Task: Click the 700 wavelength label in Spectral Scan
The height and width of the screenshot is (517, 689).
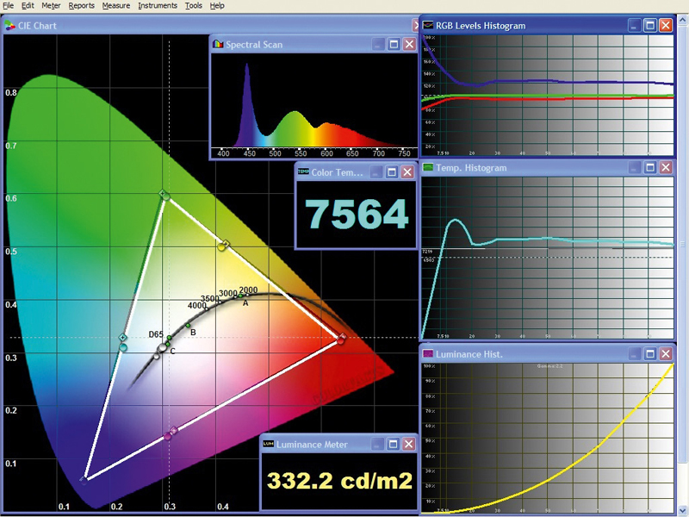Action: pos(378,153)
